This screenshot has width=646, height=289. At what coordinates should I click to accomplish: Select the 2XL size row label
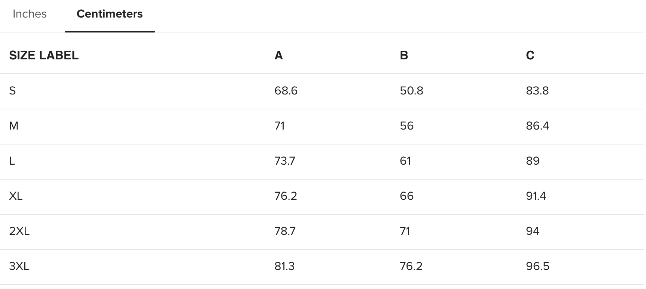(x=19, y=231)
